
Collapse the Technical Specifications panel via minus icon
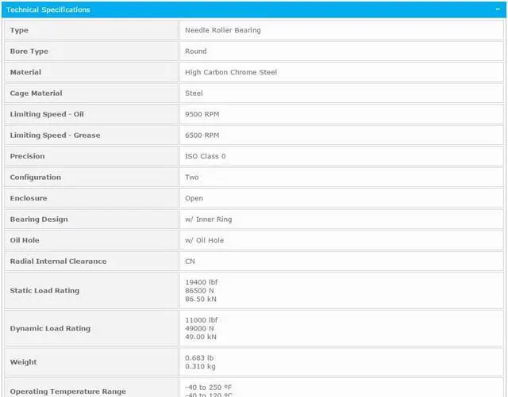pos(497,10)
